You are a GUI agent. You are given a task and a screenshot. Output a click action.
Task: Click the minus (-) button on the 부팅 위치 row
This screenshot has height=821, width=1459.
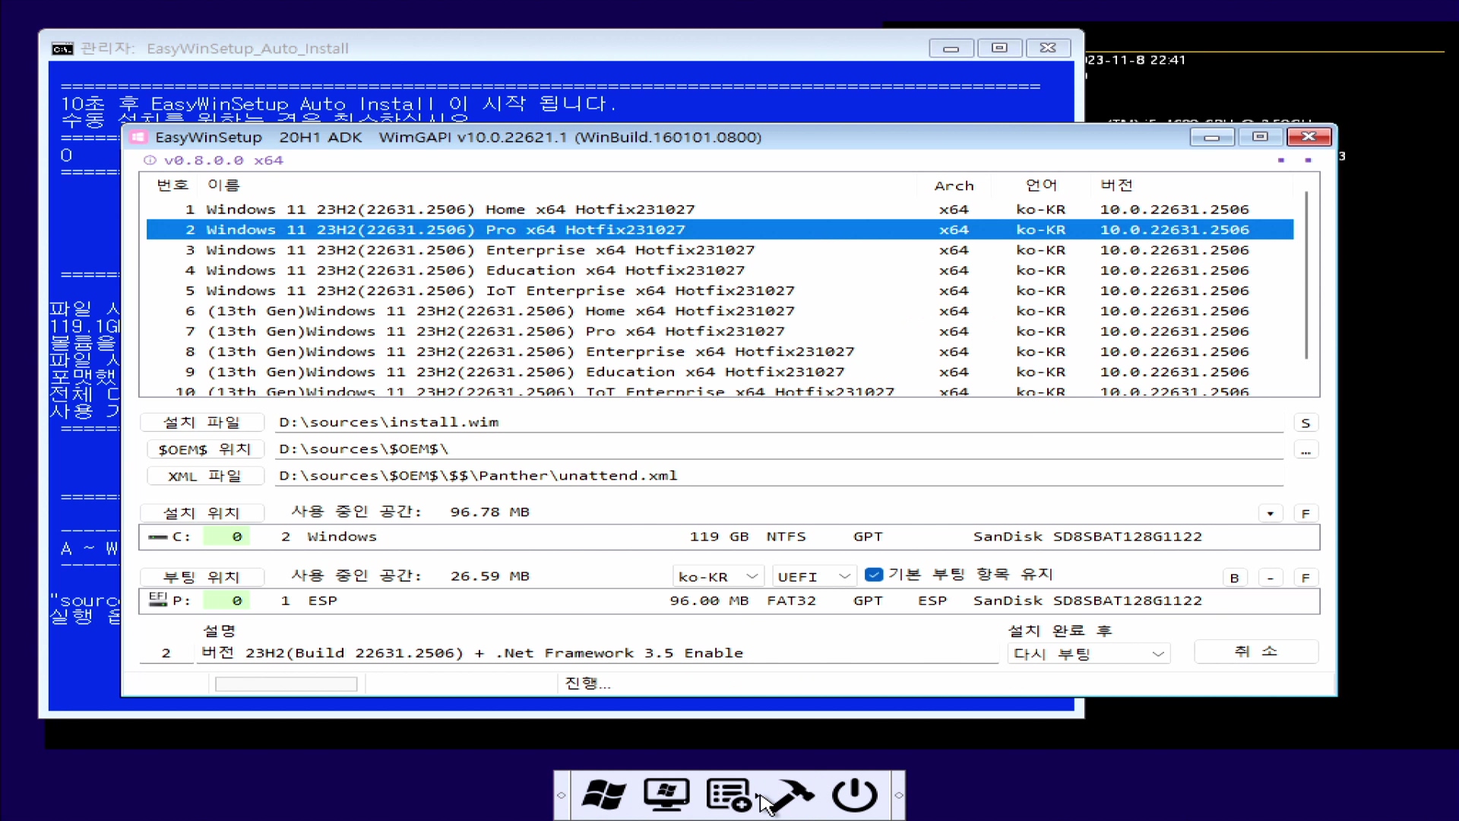click(x=1270, y=578)
